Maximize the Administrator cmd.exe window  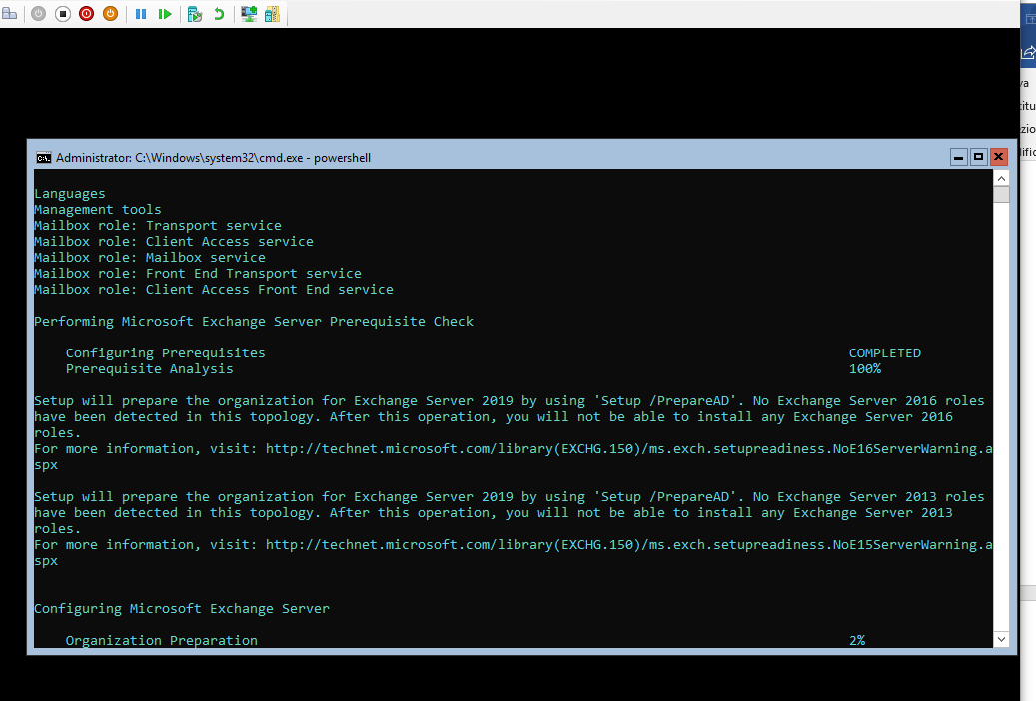click(x=978, y=157)
